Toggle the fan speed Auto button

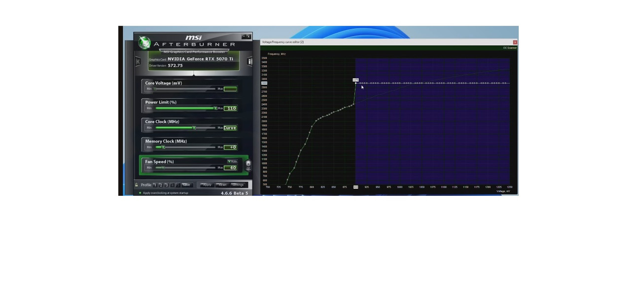(232, 161)
